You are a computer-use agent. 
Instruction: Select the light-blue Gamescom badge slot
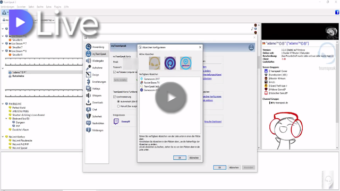(185, 63)
